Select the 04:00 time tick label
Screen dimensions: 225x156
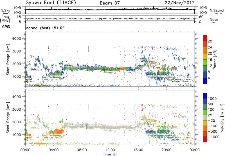53,150
